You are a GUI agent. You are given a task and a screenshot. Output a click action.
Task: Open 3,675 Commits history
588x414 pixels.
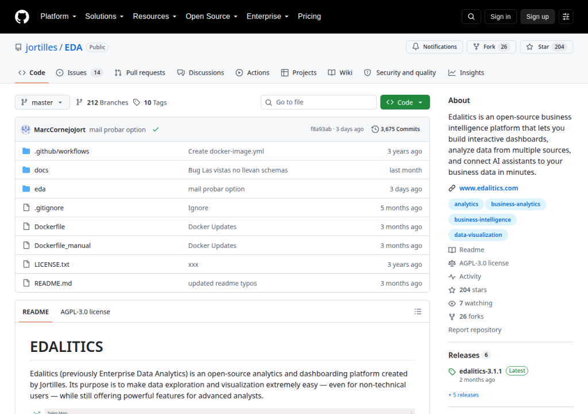point(396,129)
